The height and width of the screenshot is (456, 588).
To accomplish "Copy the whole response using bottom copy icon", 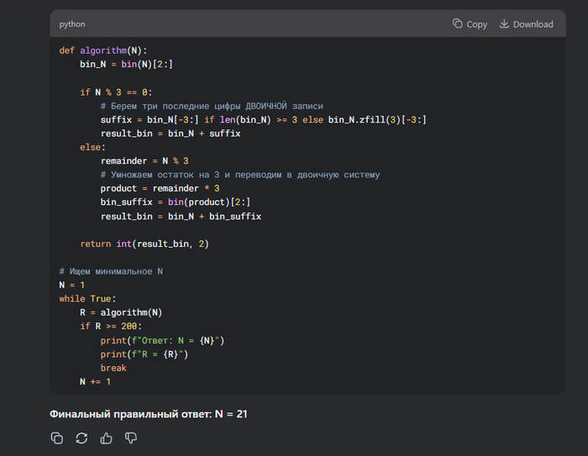I will point(57,438).
